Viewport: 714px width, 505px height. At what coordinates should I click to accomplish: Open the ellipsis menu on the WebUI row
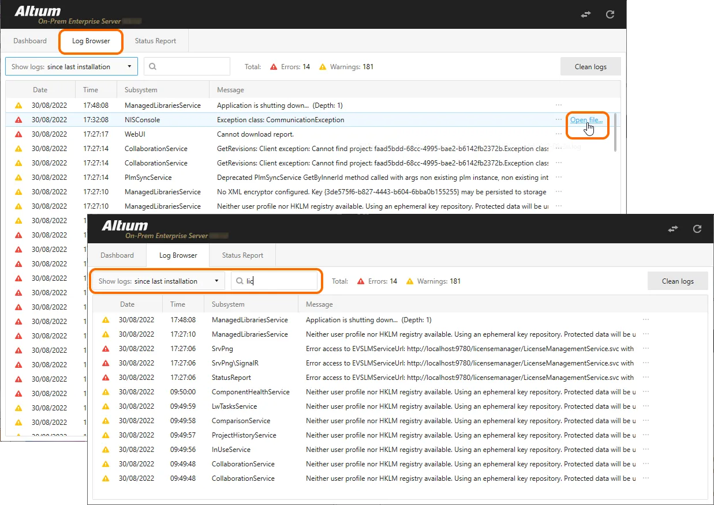[x=558, y=134]
